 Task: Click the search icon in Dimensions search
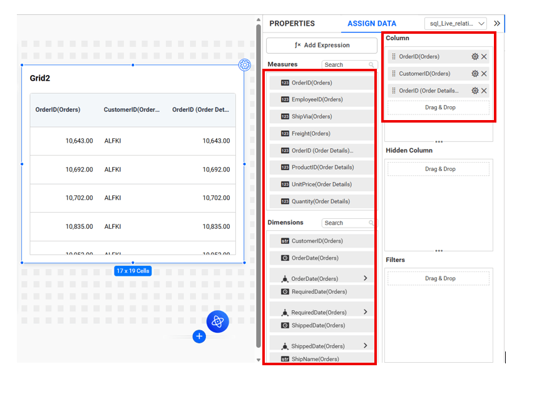(x=371, y=223)
